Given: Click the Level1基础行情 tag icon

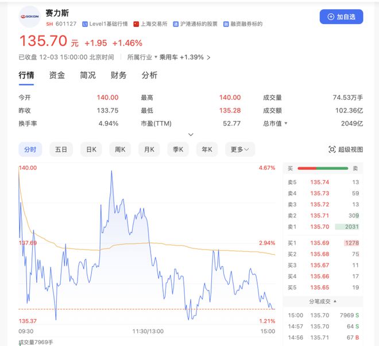Looking at the screenshot, I should coord(84,24).
